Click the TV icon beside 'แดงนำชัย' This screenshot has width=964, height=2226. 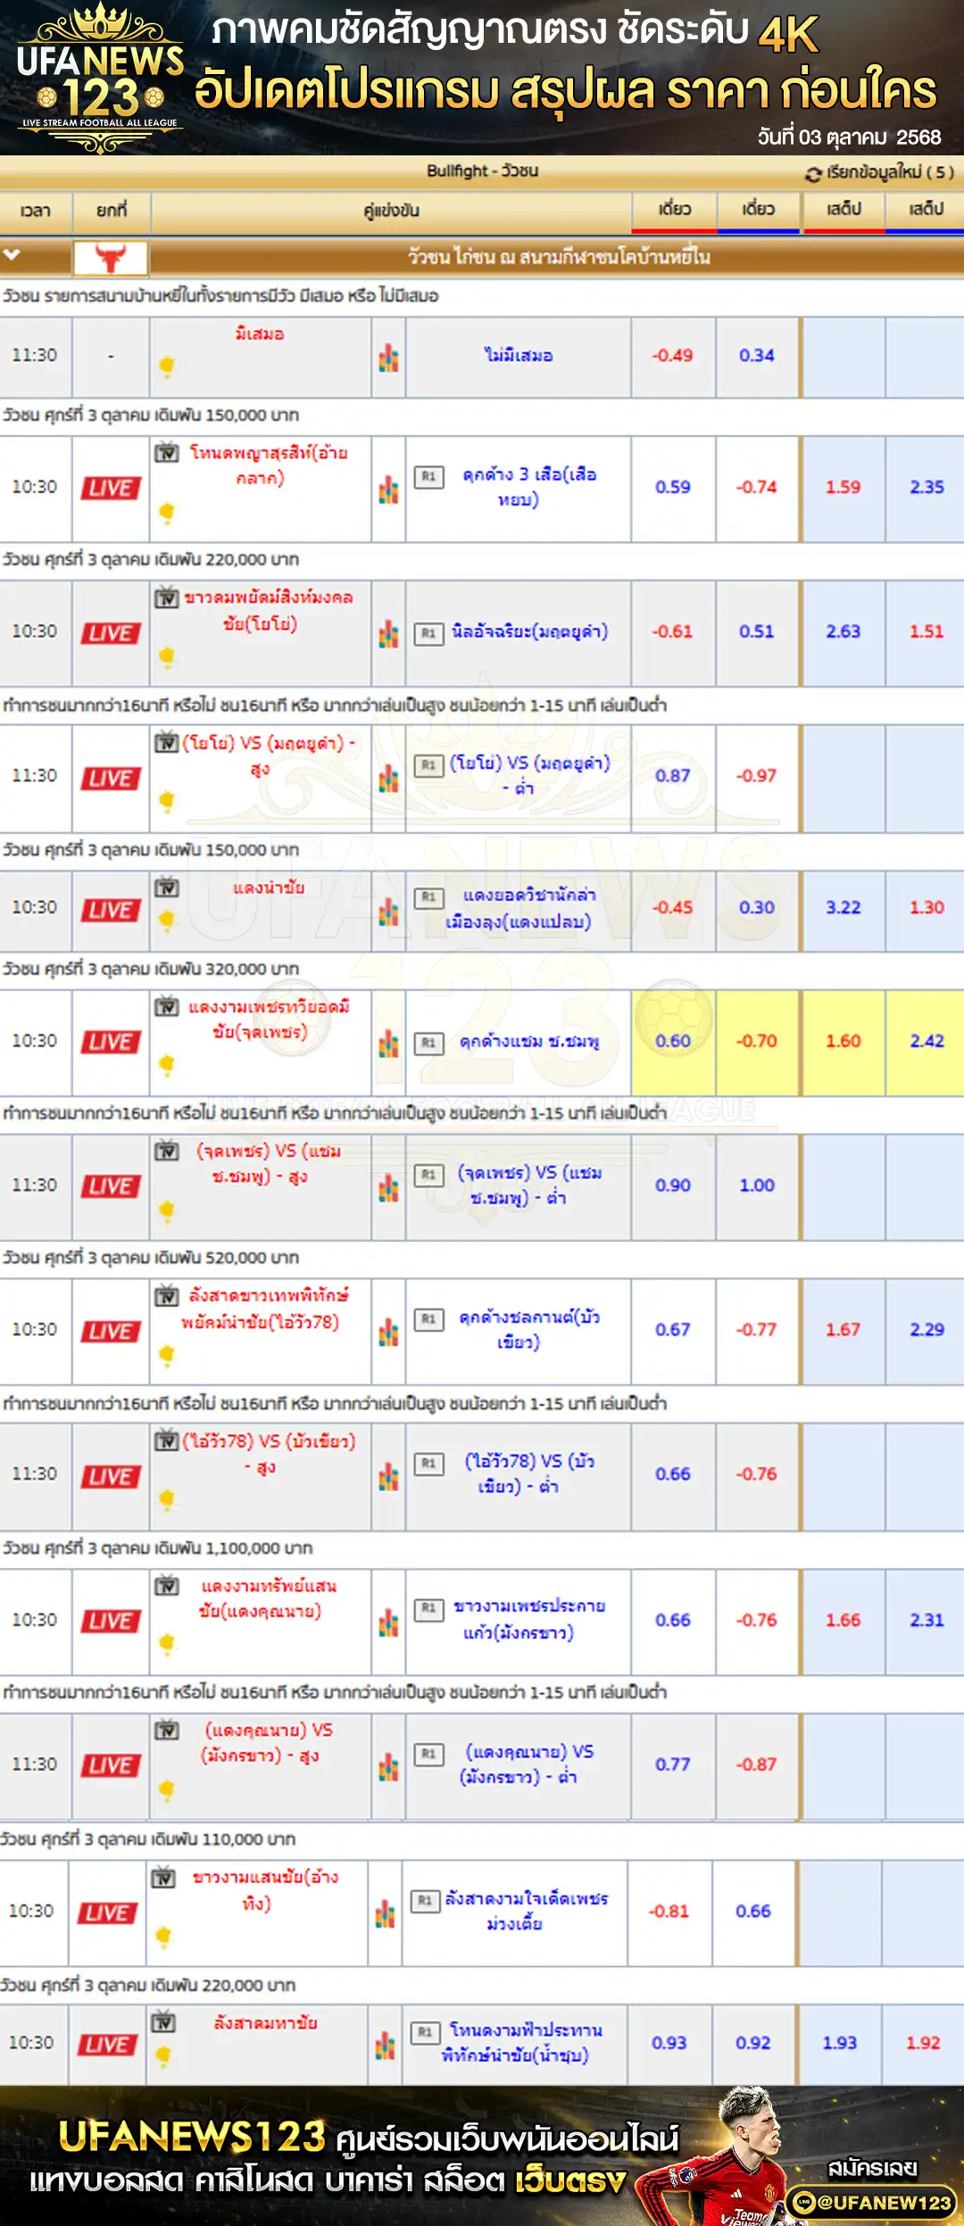coord(167,888)
